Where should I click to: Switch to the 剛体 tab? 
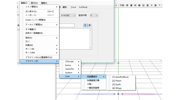pyautogui.click(x=65, y=7)
